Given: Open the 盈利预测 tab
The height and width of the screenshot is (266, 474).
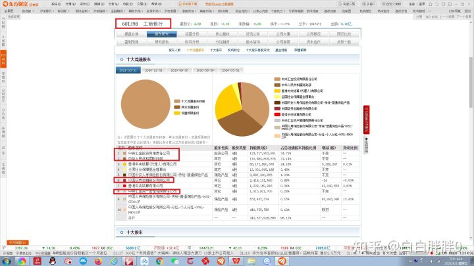Looking at the screenshot, I should pos(132,42).
